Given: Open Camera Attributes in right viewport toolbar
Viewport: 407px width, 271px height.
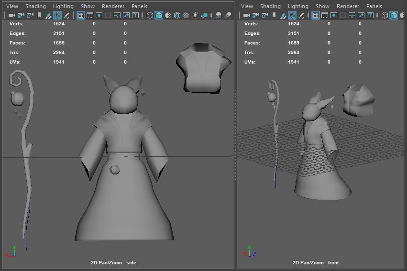Looking at the screenshot, I should [x=264, y=15].
